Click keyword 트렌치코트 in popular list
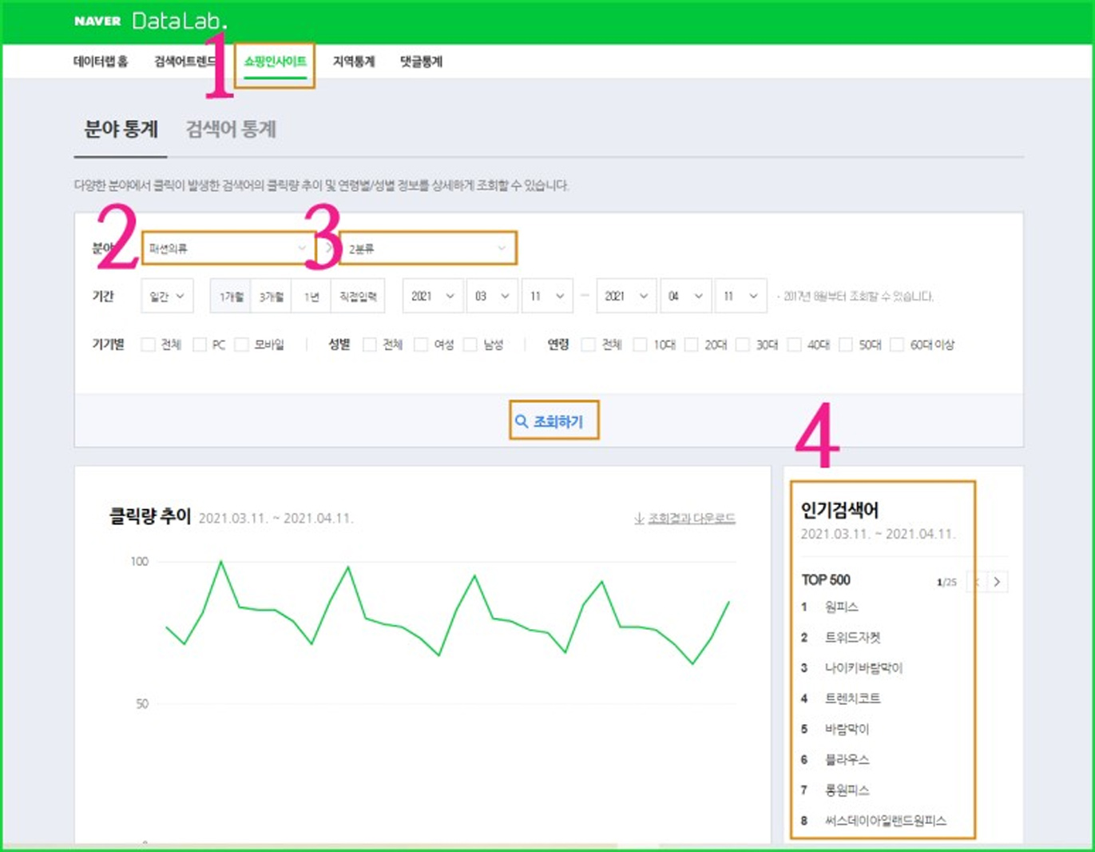The width and height of the screenshot is (1095, 852). [x=852, y=699]
